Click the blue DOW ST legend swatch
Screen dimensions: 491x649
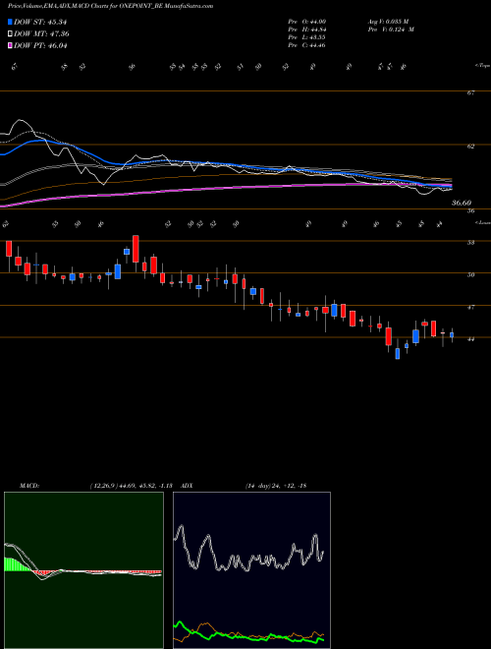[10, 22]
